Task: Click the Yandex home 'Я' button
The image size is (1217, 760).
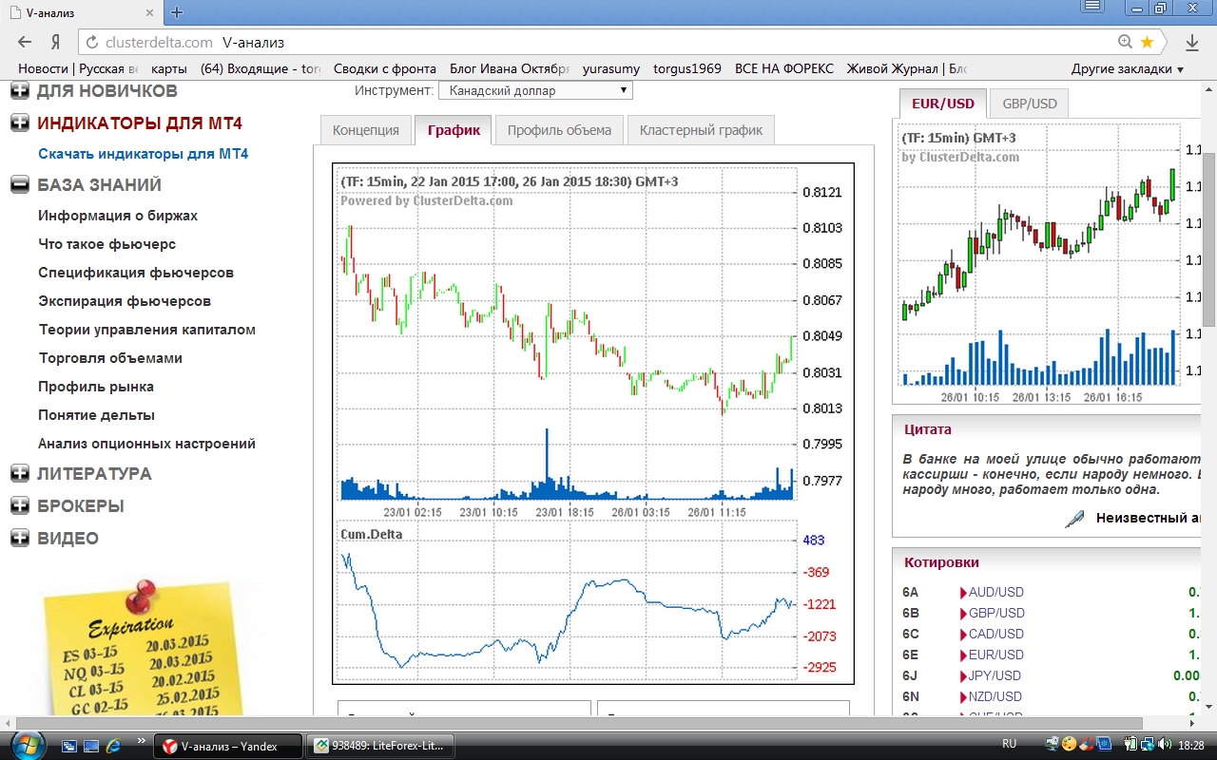Action: 55,43
